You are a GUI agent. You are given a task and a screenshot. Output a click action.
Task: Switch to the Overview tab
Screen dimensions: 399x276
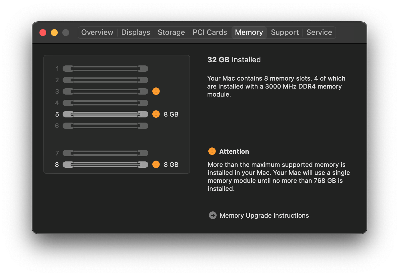click(x=97, y=32)
